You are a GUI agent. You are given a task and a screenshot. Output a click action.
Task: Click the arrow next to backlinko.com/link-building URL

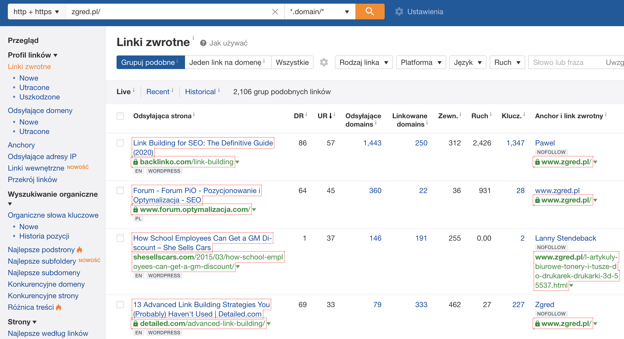pos(238,162)
